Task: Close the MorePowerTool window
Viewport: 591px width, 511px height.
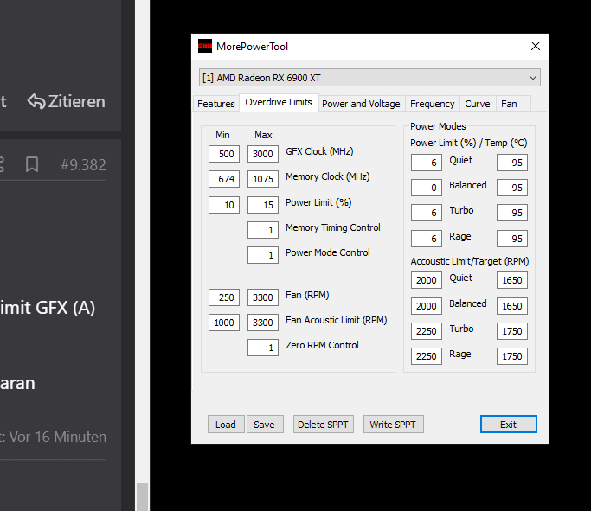Action: pyautogui.click(x=536, y=46)
